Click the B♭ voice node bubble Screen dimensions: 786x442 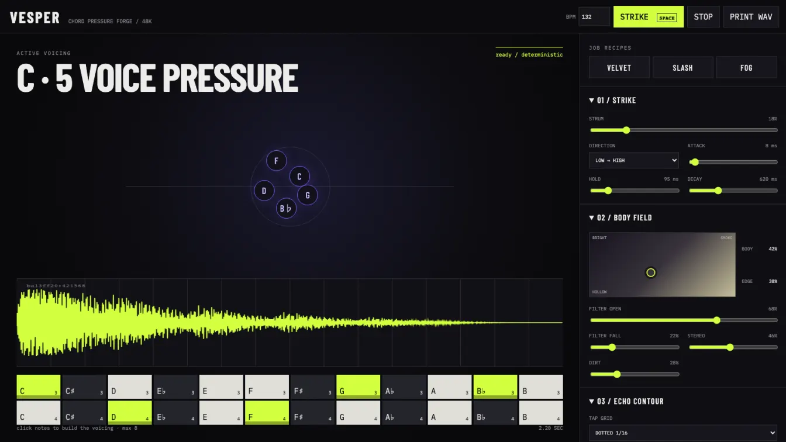coord(286,208)
